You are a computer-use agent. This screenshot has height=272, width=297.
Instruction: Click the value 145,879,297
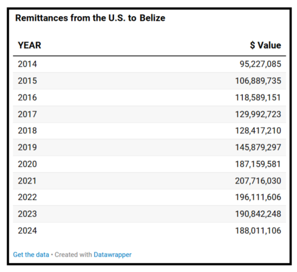[x=258, y=147]
